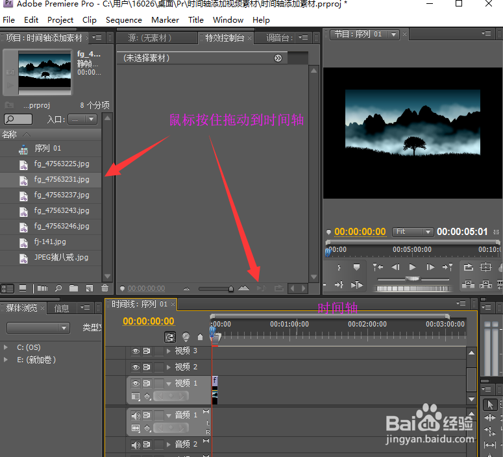Click the New Item icon
This screenshot has width=503, height=457.
click(90, 288)
